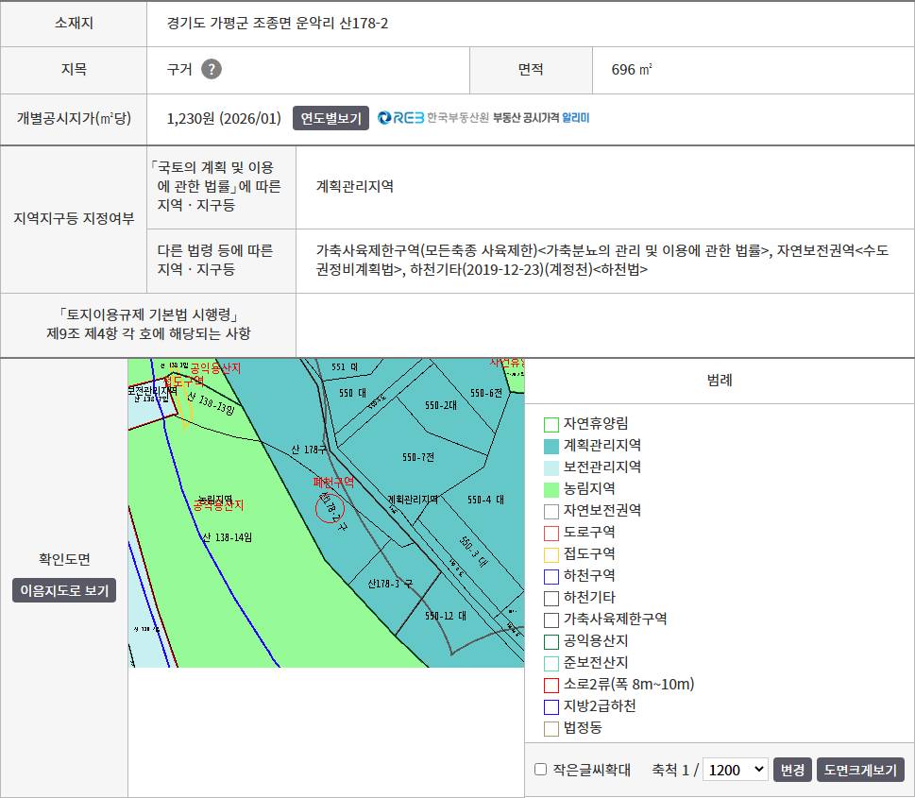915x798 pixels.
Task: Click the 공익용산지 legend box
Action: coord(551,641)
